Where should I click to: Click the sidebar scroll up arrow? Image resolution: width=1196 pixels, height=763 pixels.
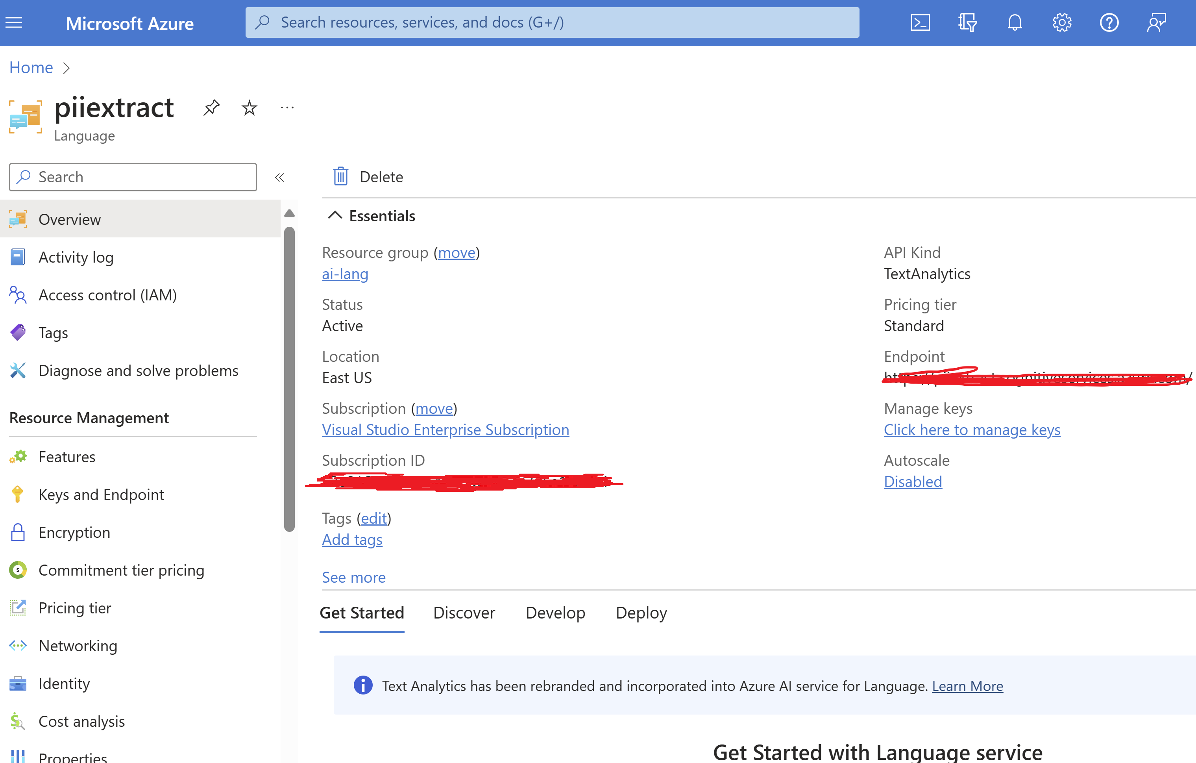tap(290, 214)
